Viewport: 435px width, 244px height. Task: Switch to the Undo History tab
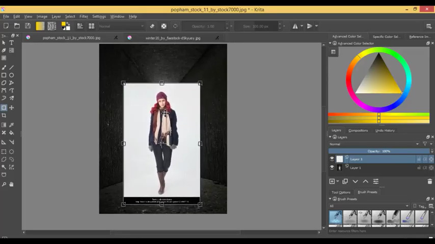385,131
